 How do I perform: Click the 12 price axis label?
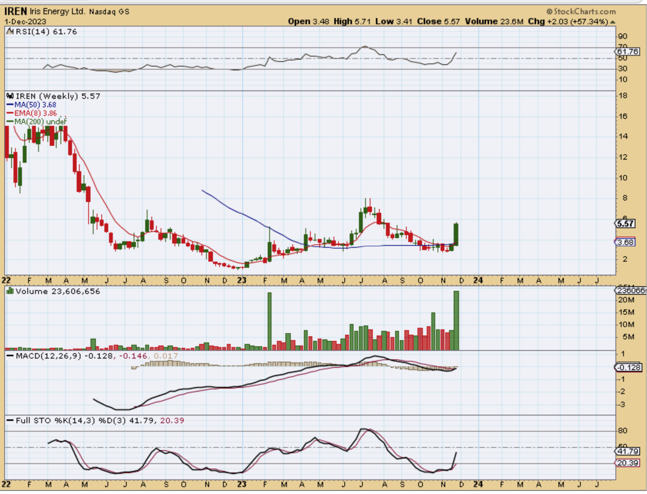click(x=623, y=157)
